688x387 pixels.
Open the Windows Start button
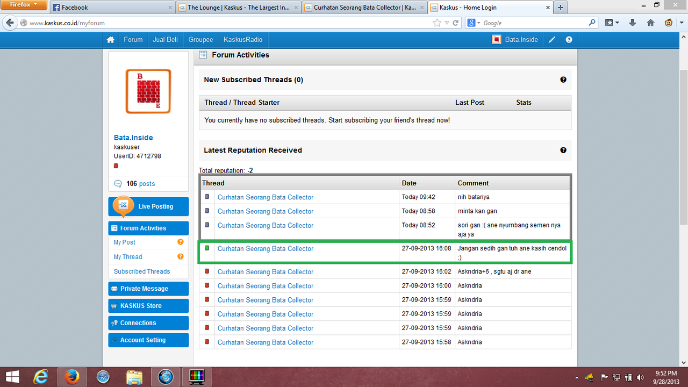tap(13, 377)
